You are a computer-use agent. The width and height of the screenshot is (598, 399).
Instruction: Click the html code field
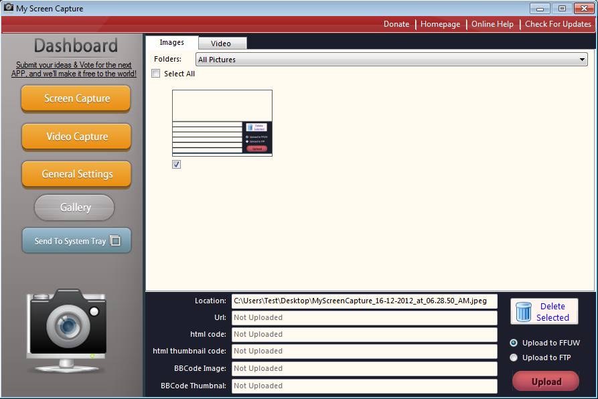point(364,334)
